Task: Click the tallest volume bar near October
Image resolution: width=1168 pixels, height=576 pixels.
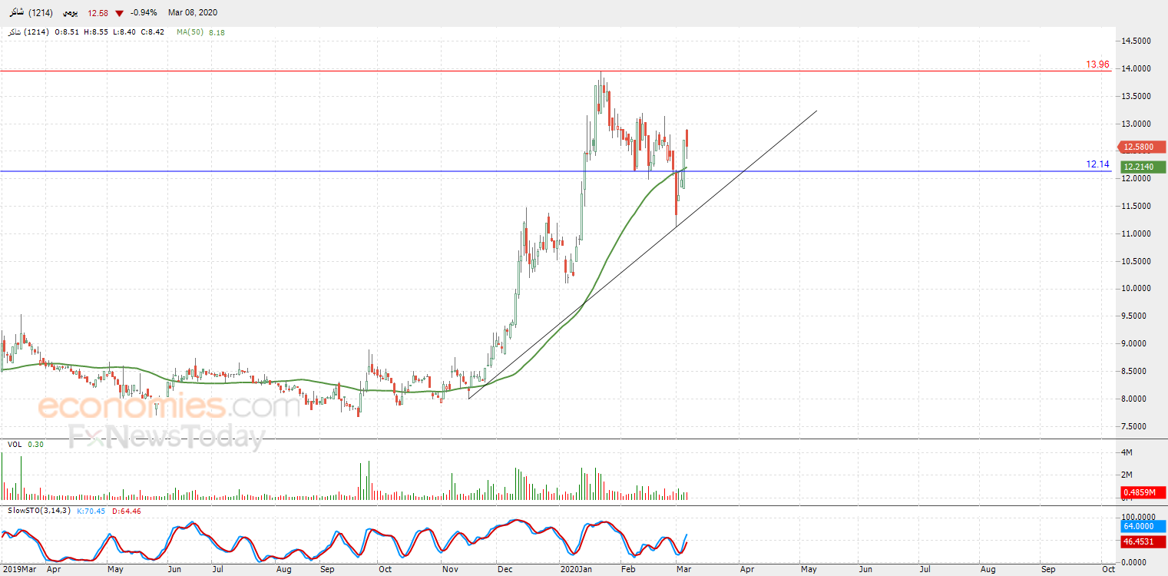Action: point(369,481)
